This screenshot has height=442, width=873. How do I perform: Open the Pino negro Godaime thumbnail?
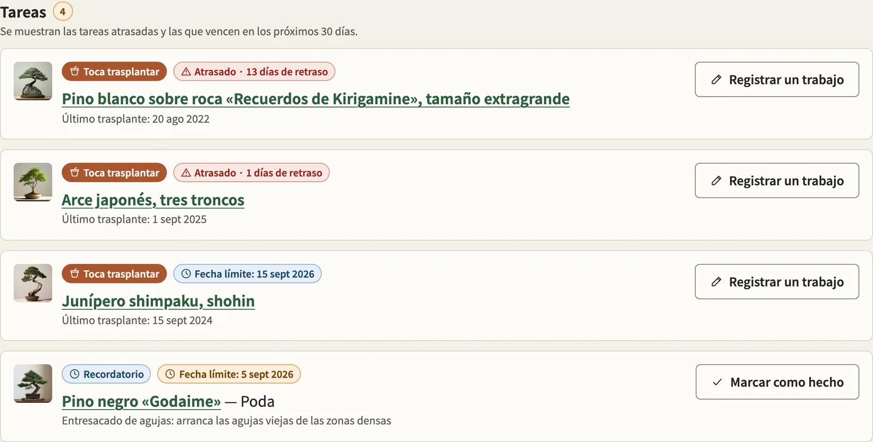click(33, 384)
